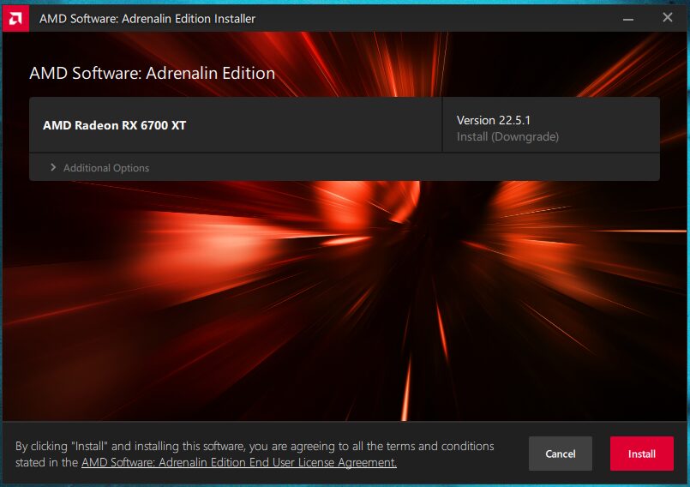Click the AMD Software: Adrenalin Edition heading
The height and width of the screenshot is (487, 690).
(x=153, y=73)
